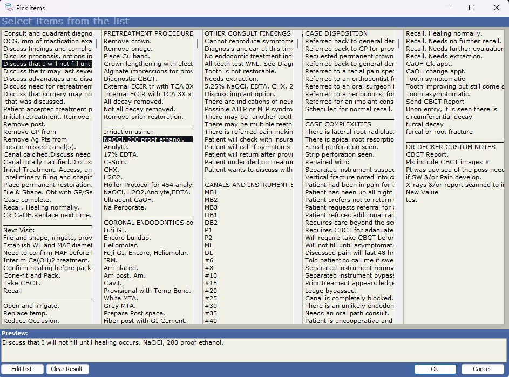Select the MB1 canal entry
The image size is (509, 377).
(x=212, y=192)
